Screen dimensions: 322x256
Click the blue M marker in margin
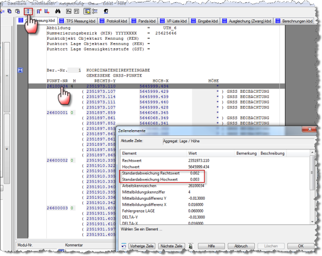[20, 70]
